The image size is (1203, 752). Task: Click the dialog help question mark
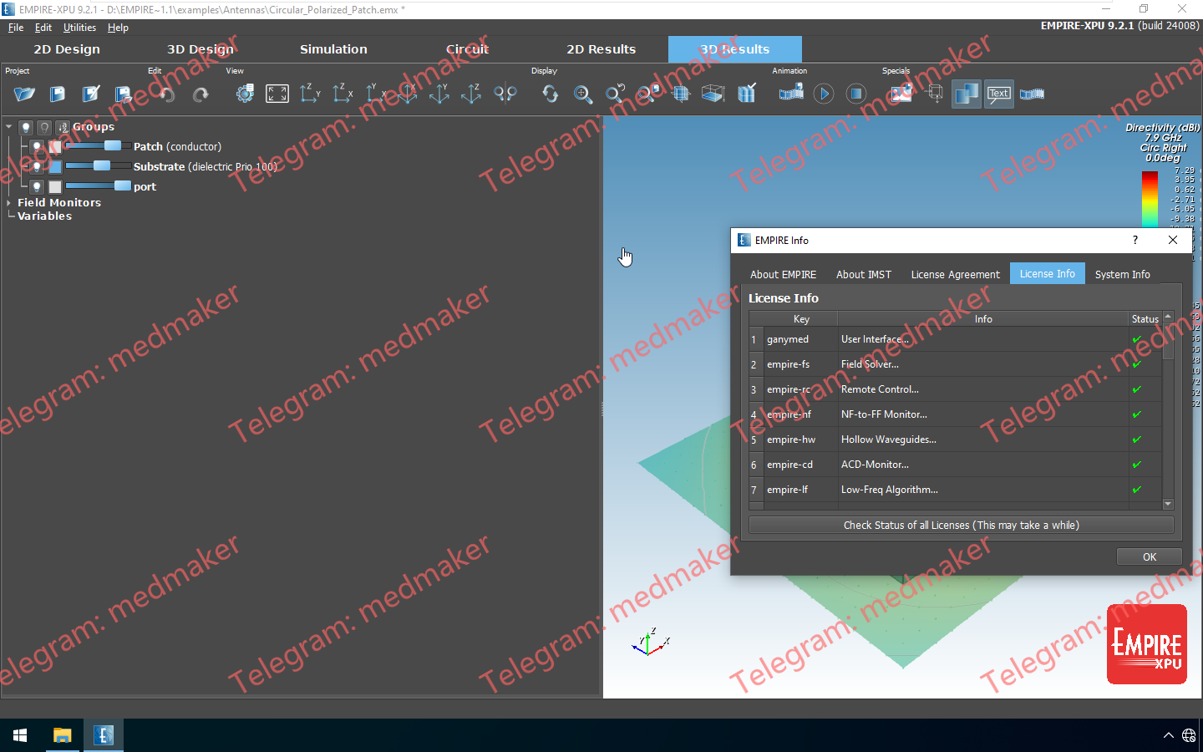click(x=1134, y=240)
